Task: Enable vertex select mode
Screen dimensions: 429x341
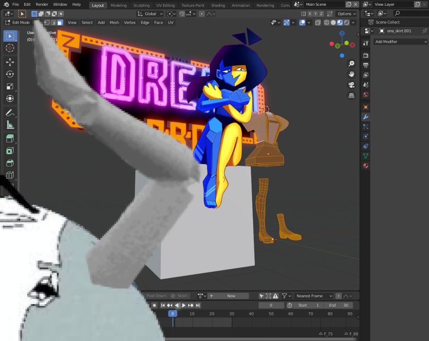Action: [x=47, y=22]
